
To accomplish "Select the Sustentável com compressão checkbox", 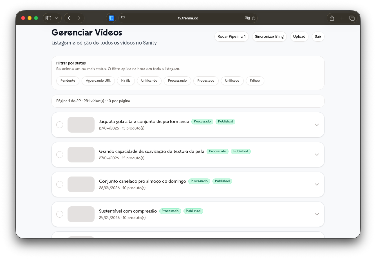I will (60, 214).
